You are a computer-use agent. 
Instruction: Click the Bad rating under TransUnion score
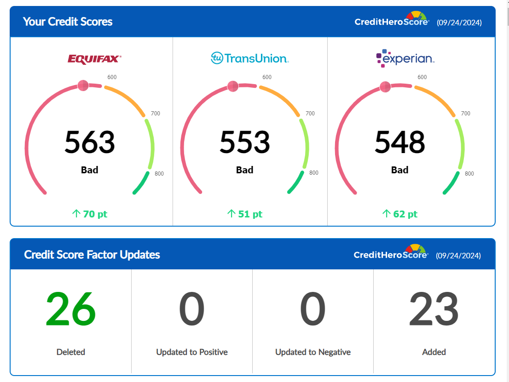click(x=245, y=170)
